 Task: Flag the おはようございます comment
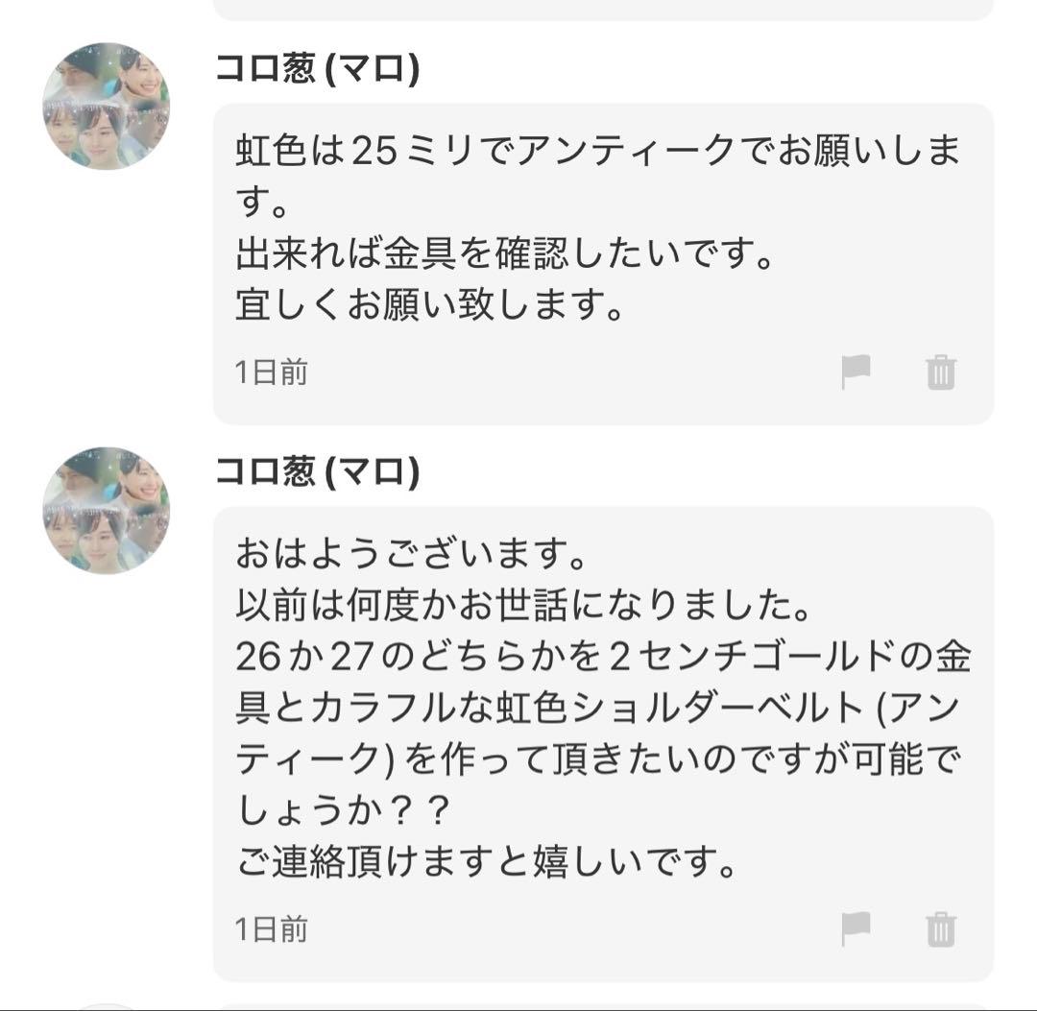click(856, 929)
